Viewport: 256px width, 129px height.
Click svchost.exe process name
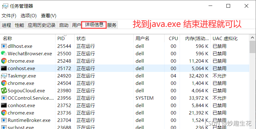click(x=21, y=127)
